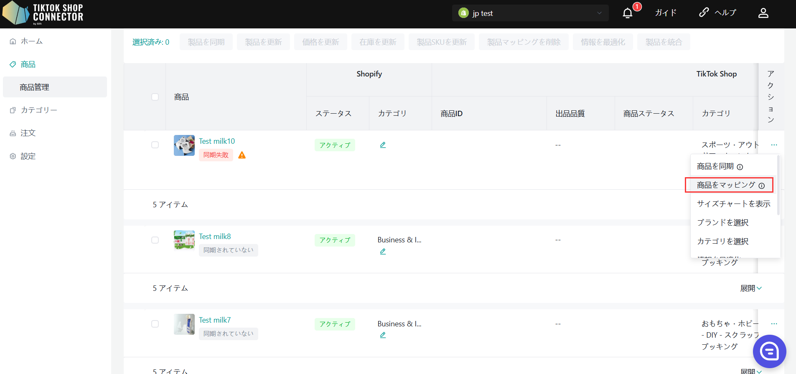Click the Test milk10 product thumbnail
The width and height of the screenshot is (796, 374).
[x=184, y=145]
